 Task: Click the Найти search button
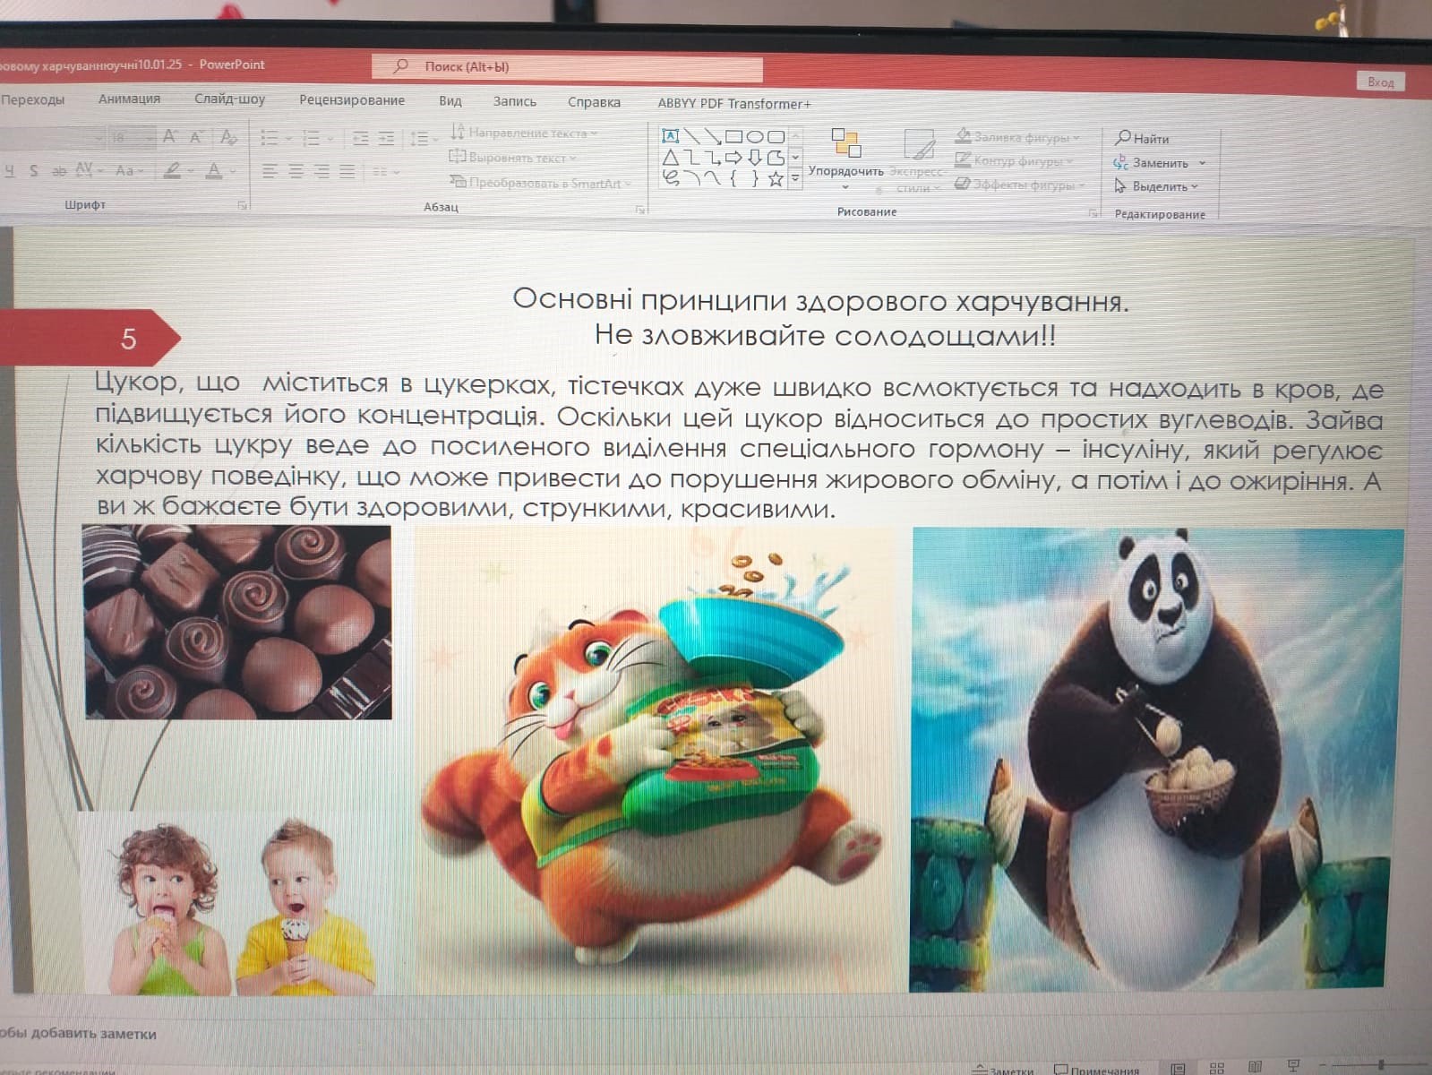tap(1142, 138)
